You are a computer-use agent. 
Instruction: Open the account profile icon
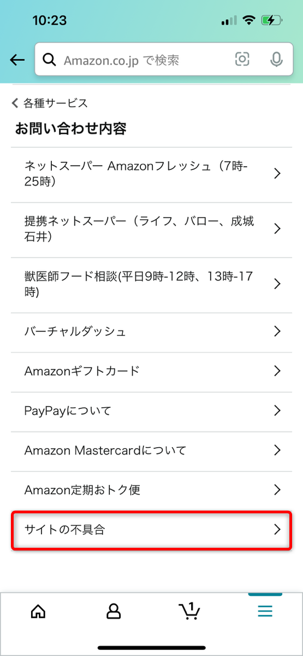tap(114, 611)
